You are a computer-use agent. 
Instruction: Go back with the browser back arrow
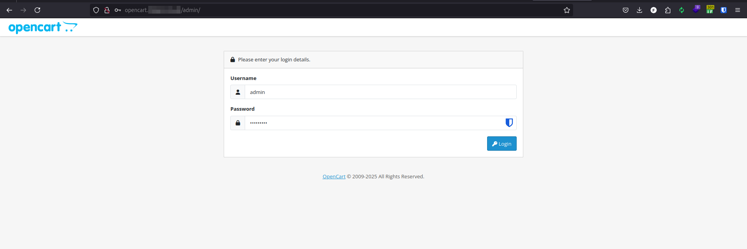pyautogui.click(x=9, y=10)
